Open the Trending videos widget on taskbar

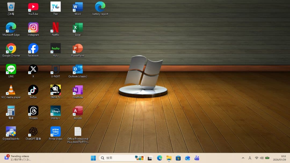(17, 158)
